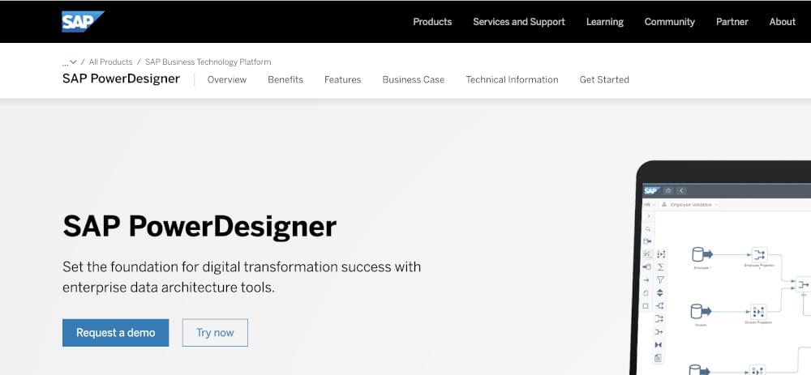Viewport: 811px width, 375px height.
Task: Open the SAP Business Technology Platform breadcrumb
Action: point(208,62)
